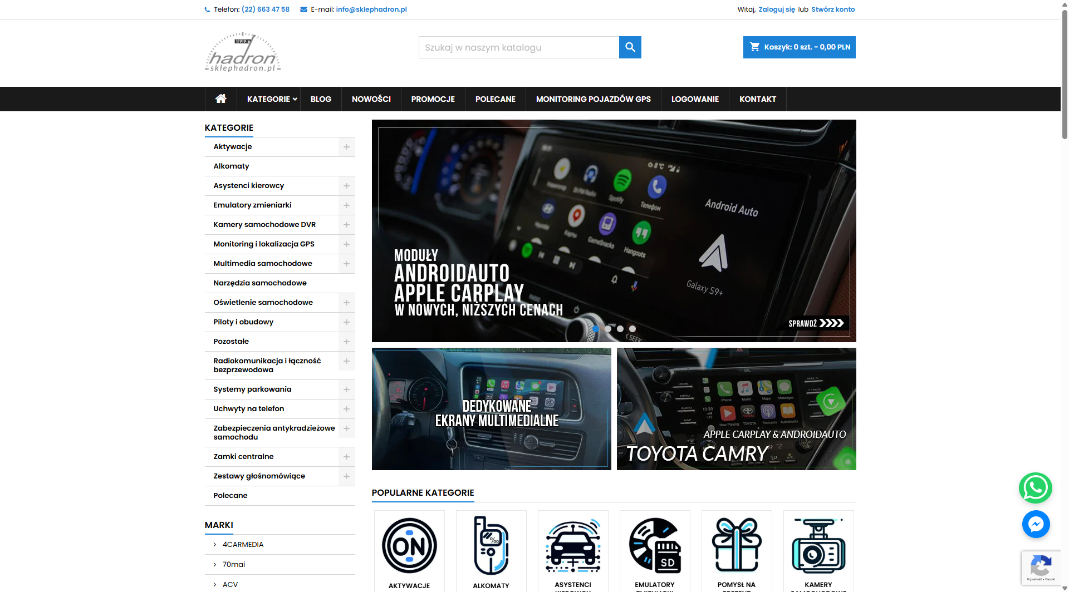Expand the Aktywacje category subtree

coord(346,147)
